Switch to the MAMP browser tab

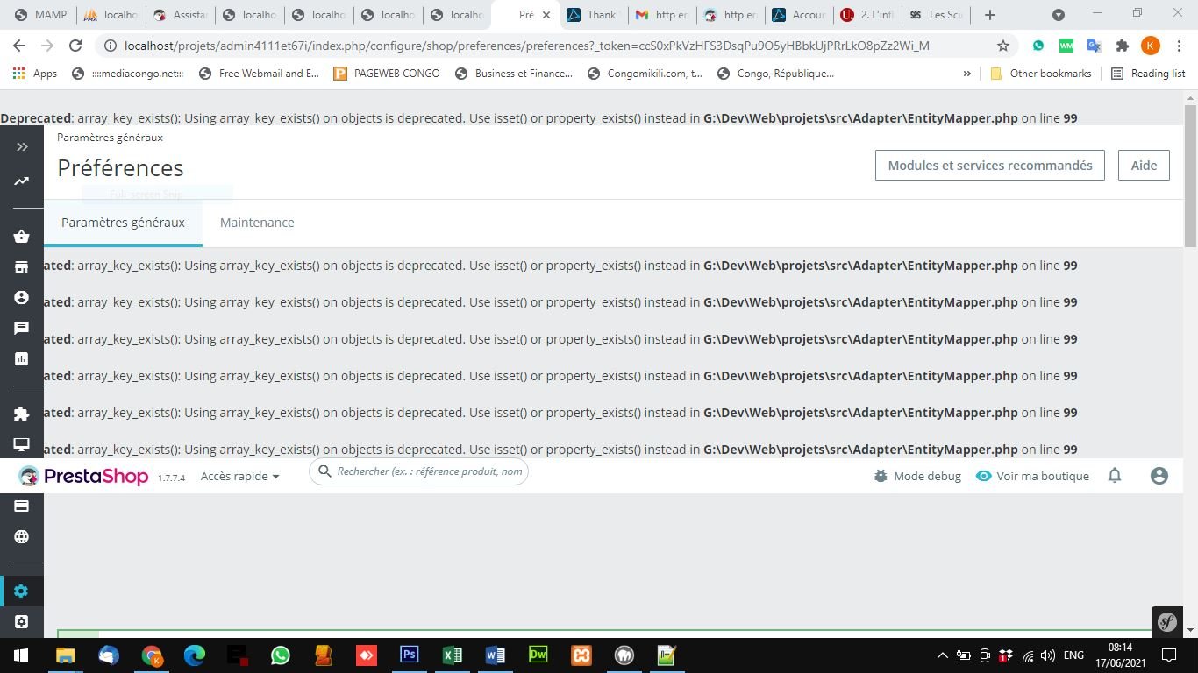(x=42, y=15)
